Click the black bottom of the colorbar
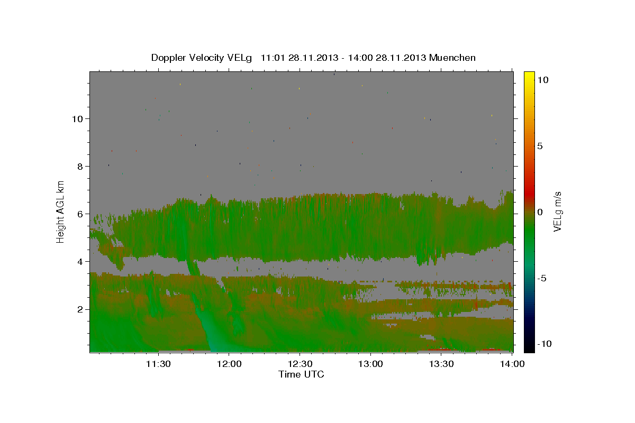This screenshot has width=635, height=423. tap(529, 346)
